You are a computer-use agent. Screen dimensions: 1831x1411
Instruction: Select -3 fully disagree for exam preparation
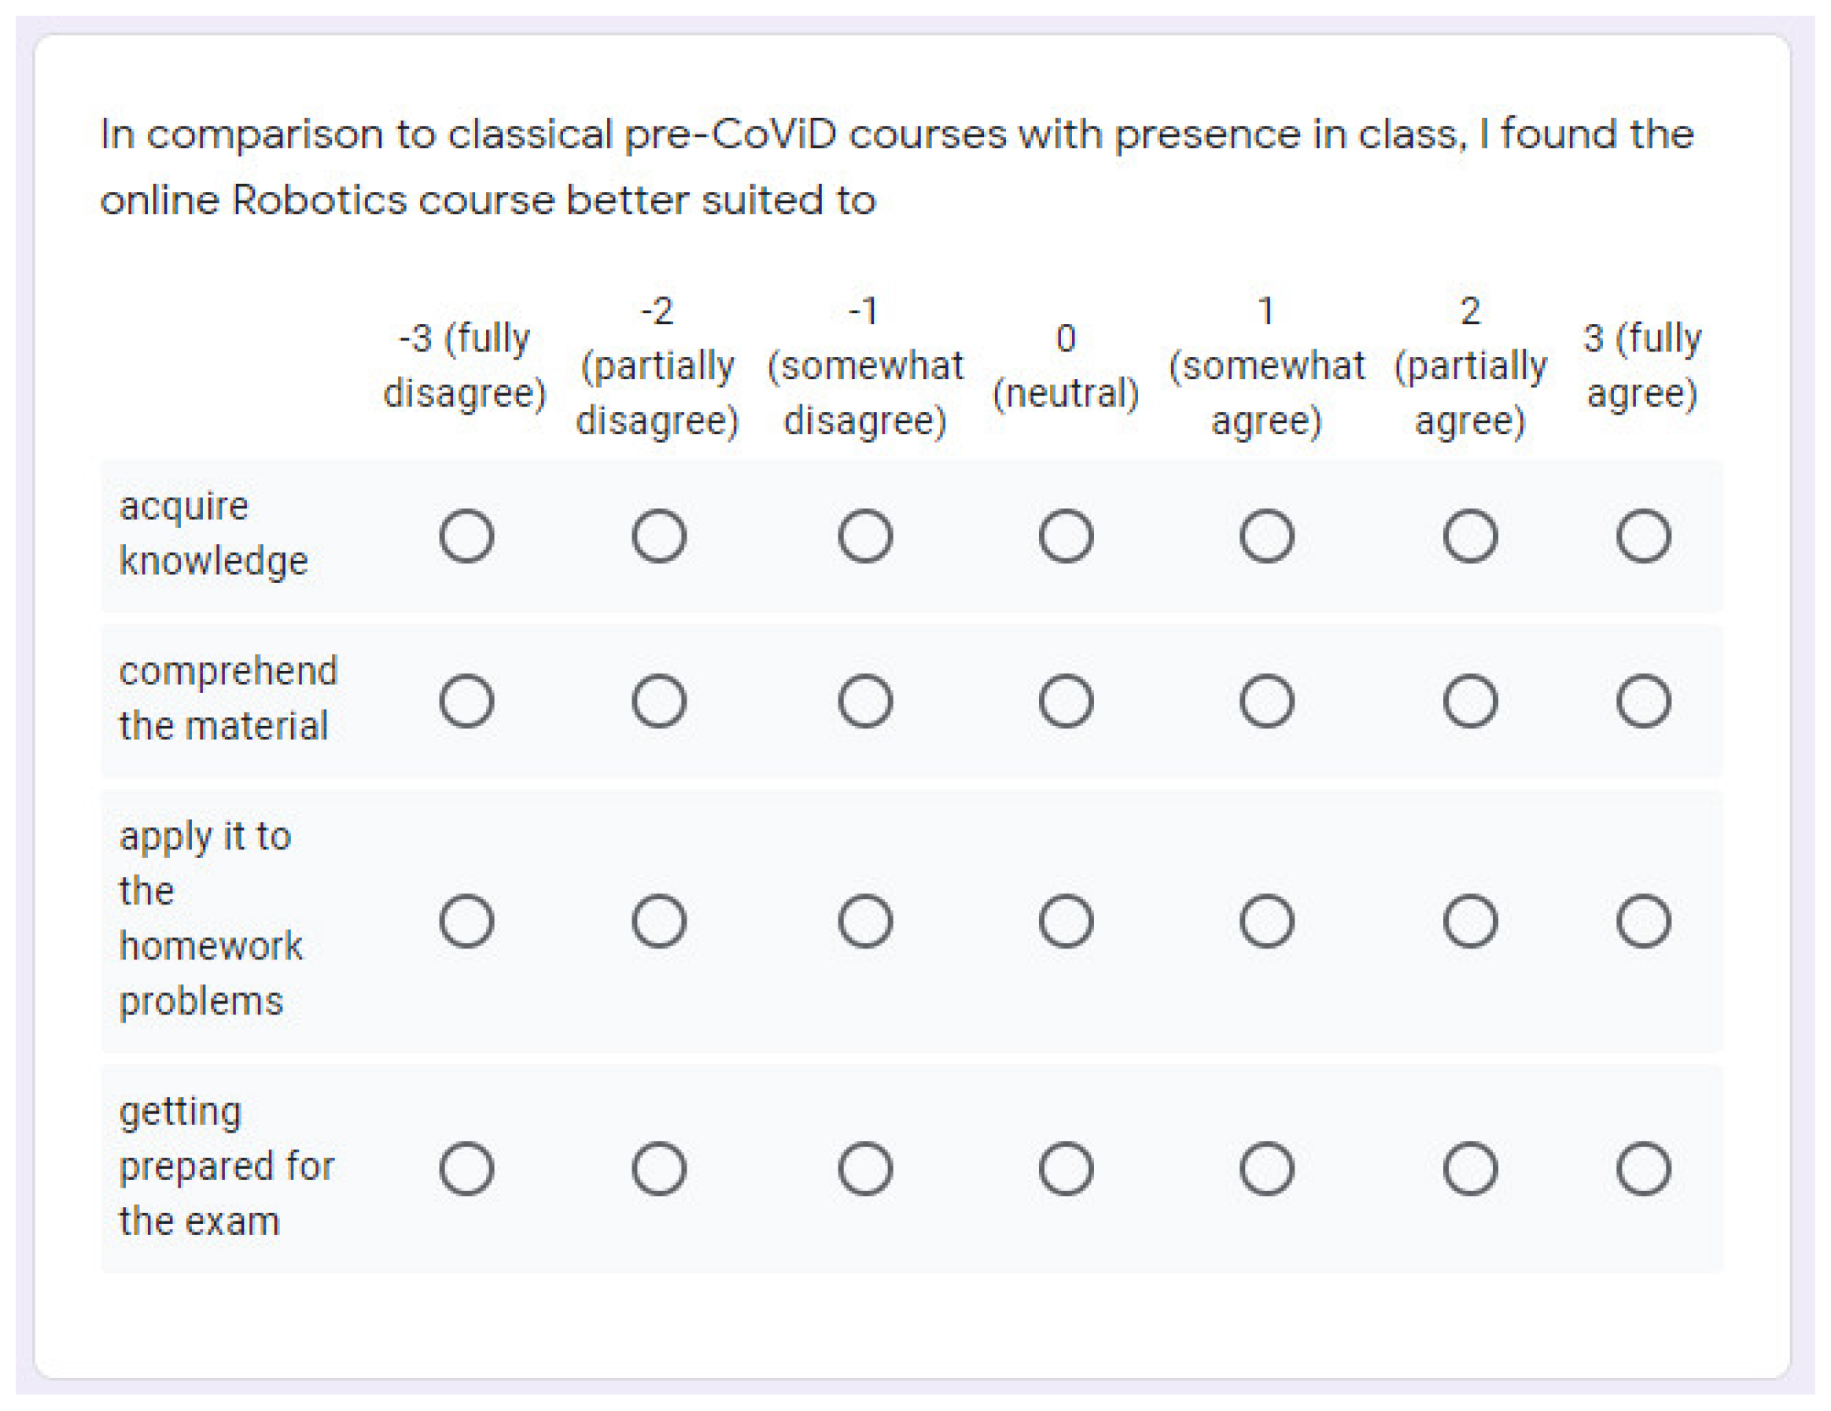click(466, 1168)
